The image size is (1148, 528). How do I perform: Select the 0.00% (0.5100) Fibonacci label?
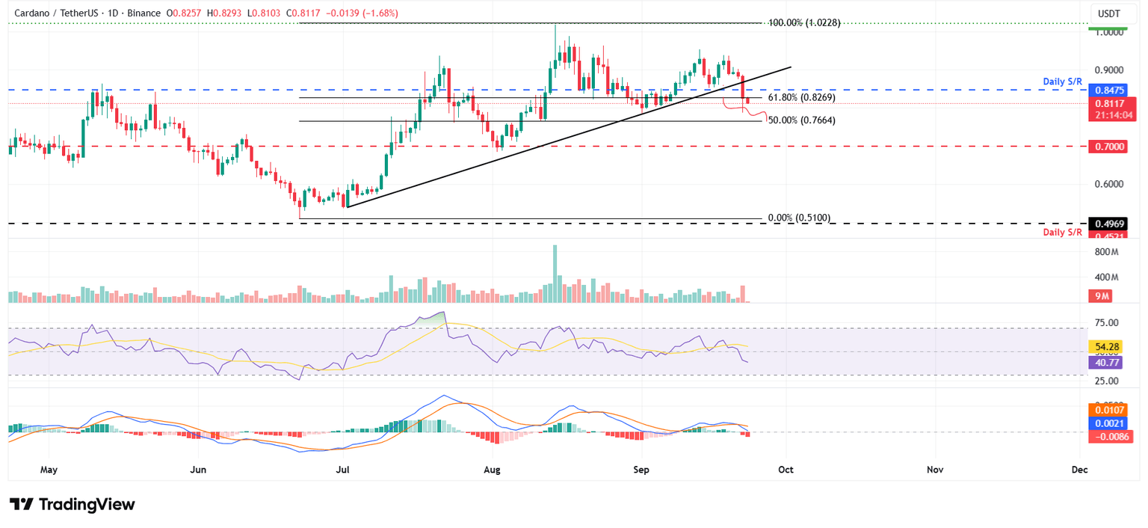(800, 217)
